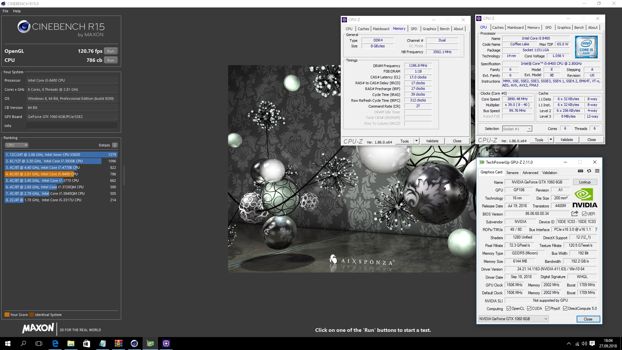
Task: Click the BIOS export share icon in GPU-Z
Action: (575, 214)
